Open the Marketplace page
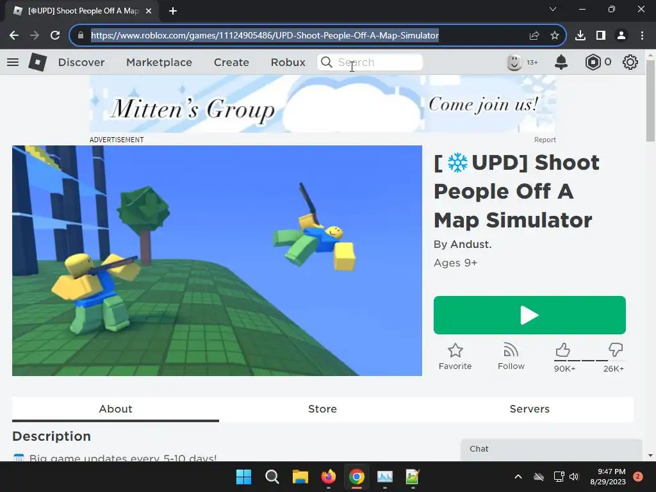This screenshot has width=656, height=492. (159, 62)
